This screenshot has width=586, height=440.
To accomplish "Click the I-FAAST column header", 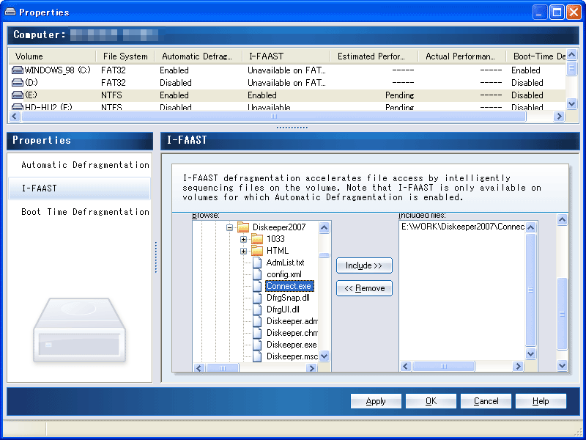I will pos(286,56).
